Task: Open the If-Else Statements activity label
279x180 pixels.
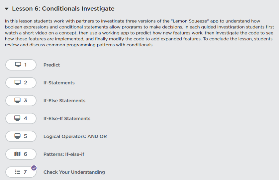Action: click(64, 101)
